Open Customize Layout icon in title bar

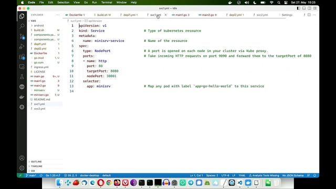315,8
